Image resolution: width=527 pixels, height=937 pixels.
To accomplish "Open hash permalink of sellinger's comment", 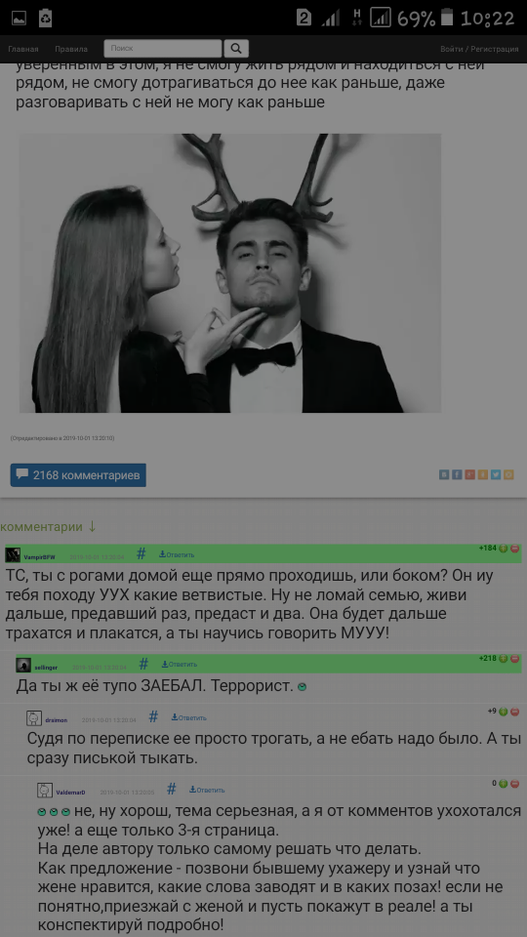I will point(143,664).
